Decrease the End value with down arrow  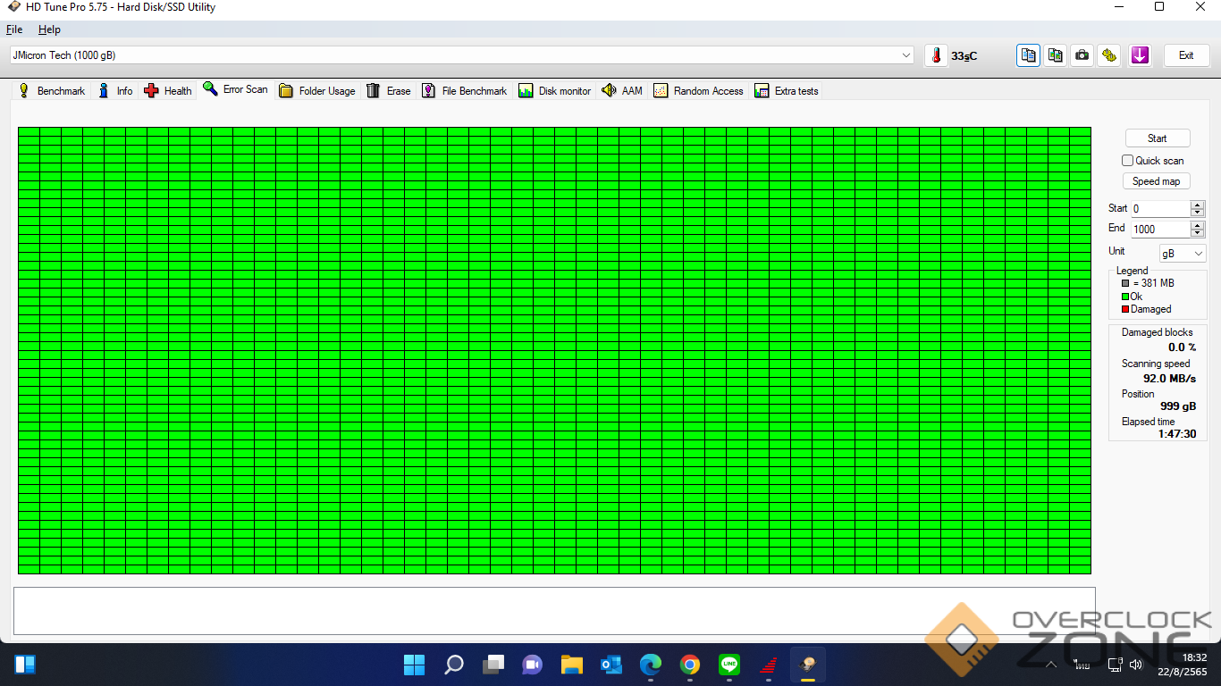coord(1198,233)
